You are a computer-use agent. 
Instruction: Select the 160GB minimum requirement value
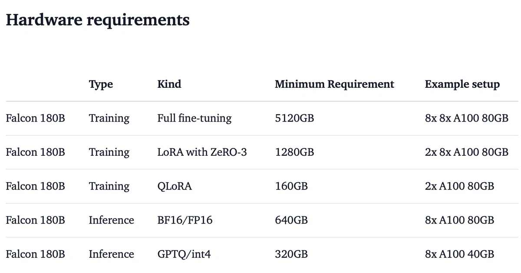[x=291, y=186]
